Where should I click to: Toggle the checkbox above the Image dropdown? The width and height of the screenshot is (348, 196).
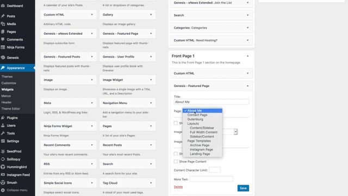click(x=176, y=123)
